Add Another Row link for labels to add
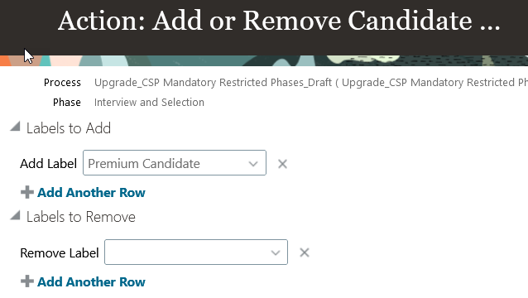528x298 pixels. [x=91, y=193]
